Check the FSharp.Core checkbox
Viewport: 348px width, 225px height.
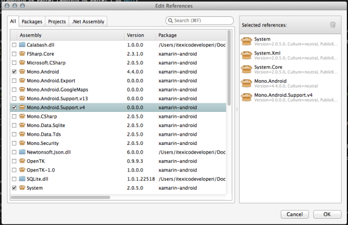point(14,54)
